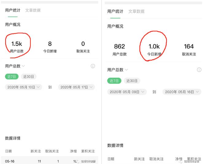Select 近30日 above the 05月09日 date range
This screenshot has height=164, width=203.
[x=132, y=81]
